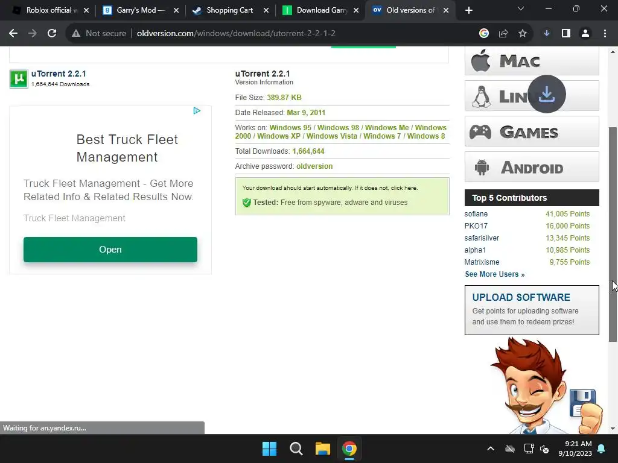This screenshot has width=618, height=463.
Task: Open Windows taskbar search
Action: [296, 449]
